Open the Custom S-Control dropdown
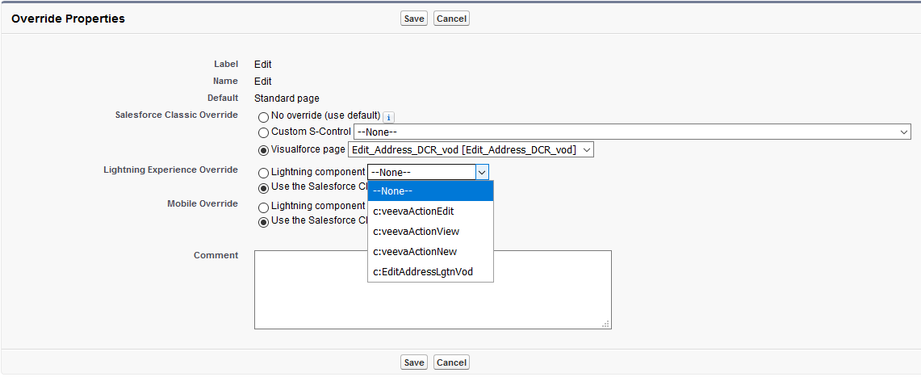 point(631,132)
